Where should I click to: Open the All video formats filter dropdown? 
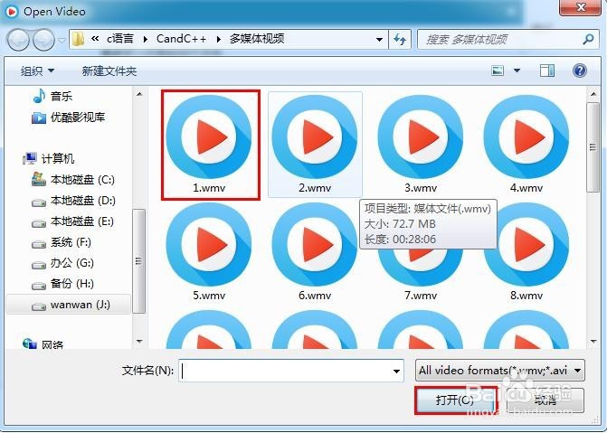point(499,371)
